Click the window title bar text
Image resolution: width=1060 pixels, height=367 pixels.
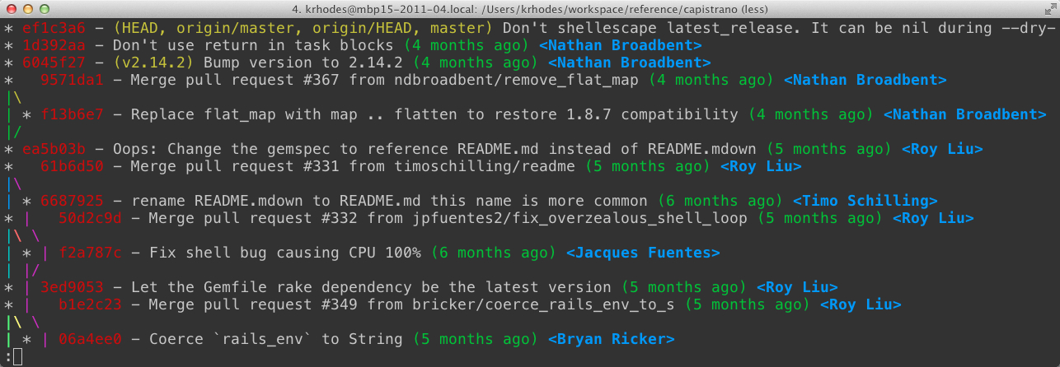529,9
